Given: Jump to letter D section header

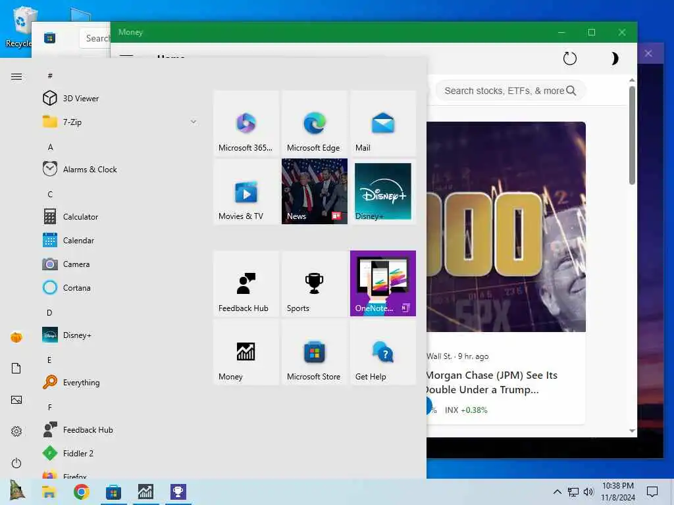Looking at the screenshot, I should pos(49,312).
